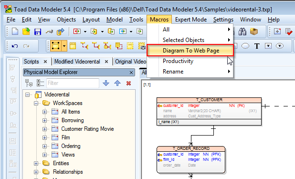Clear the filter with the red X
The height and width of the screenshot is (179, 295).
[x=129, y=83]
